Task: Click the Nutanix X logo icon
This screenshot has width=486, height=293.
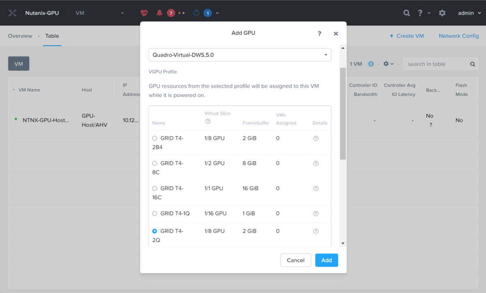Action: [13, 13]
